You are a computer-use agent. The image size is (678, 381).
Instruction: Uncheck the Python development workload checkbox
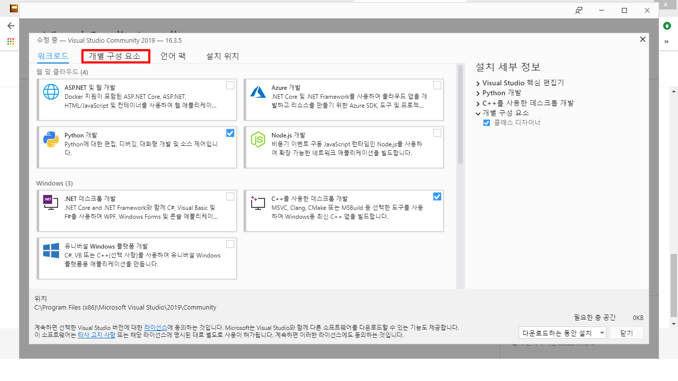230,133
